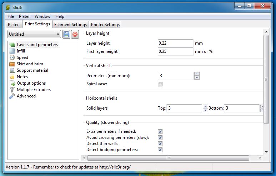
Task: Minimize the Slic3r window
Action: [x=240, y=6]
